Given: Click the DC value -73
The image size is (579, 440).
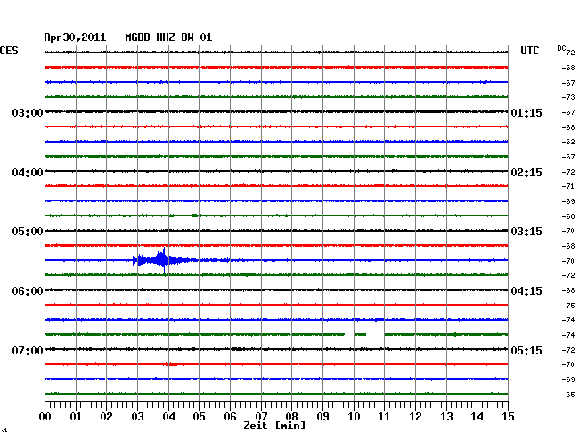Looking at the screenshot, I should (x=568, y=97).
